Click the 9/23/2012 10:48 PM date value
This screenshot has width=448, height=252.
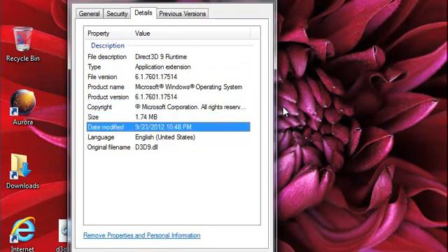163,127
